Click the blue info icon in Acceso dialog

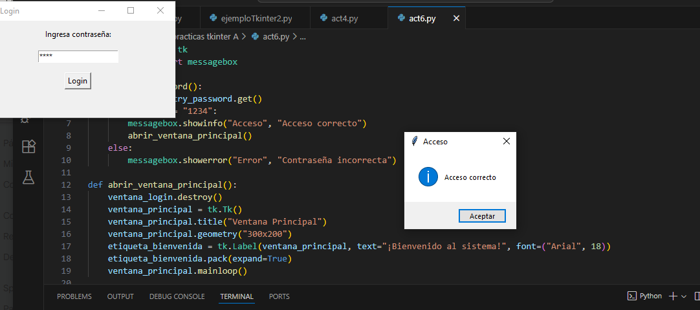[428, 177]
